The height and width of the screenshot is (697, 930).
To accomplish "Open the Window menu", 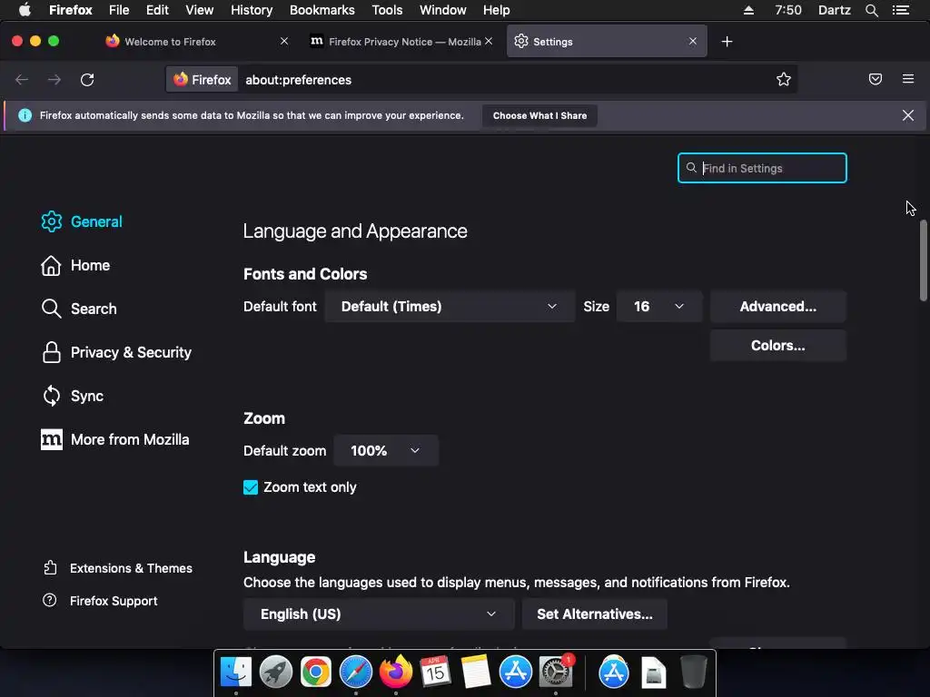I will 443,10.
